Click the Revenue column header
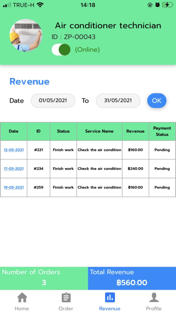Viewport: 176px width, 313px height. pyautogui.click(x=136, y=131)
